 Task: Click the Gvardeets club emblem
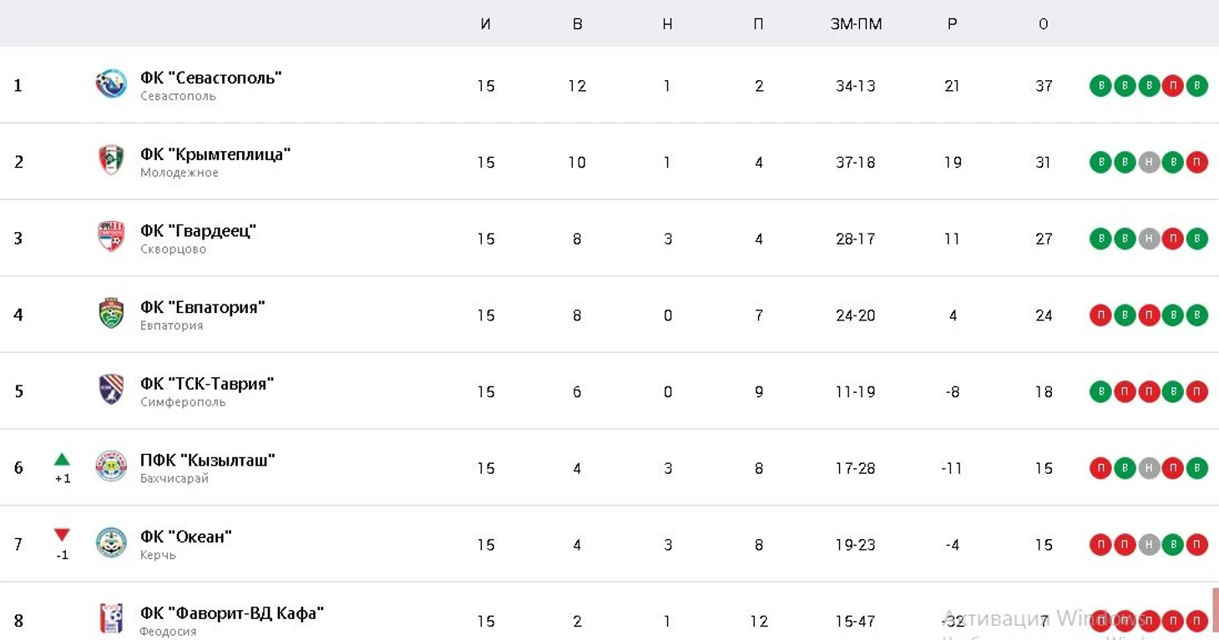tap(111, 237)
